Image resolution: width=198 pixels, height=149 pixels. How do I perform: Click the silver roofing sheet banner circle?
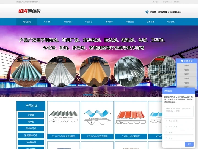pos(61,71)
